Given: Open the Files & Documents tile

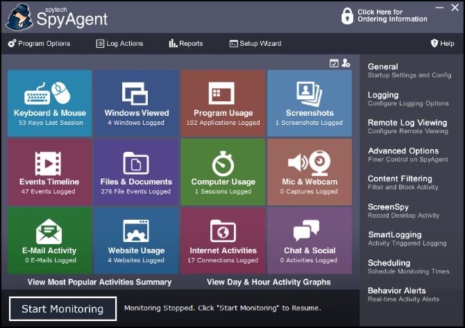Looking at the screenshot, I should [136, 172].
